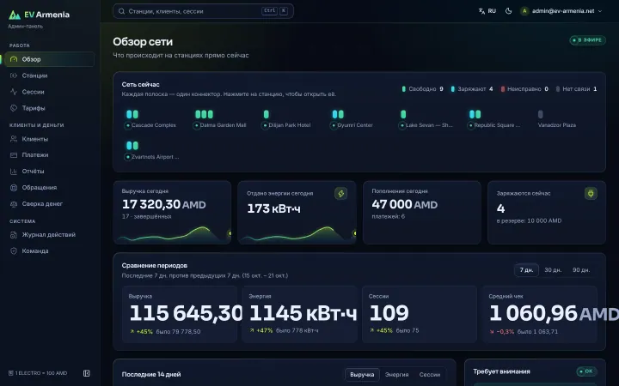Open Обращения support icon in sidebar
The width and height of the screenshot is (619, 386).
click(14, 188)
